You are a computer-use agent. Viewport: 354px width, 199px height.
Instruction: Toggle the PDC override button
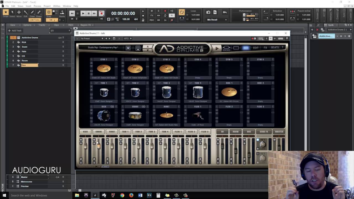tap(152, 20)
